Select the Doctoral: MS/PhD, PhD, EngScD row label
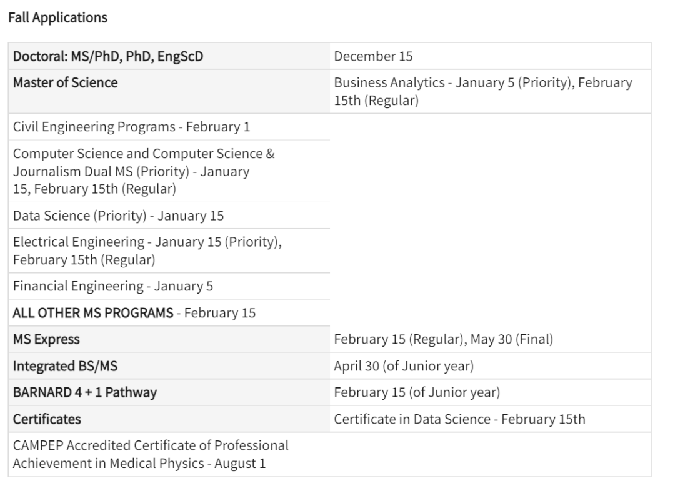675x481 pixels. [x=108, y=57]
